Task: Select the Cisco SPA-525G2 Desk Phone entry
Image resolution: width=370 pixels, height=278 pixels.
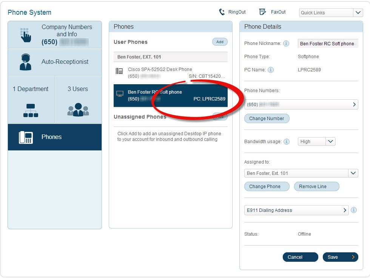Action: click(x=170, y=73)
